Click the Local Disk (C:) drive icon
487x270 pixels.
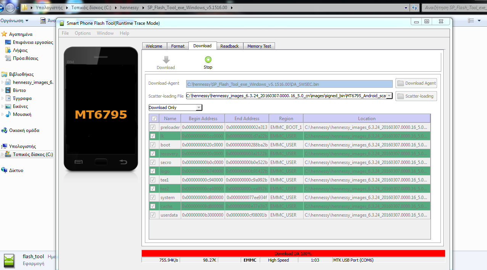8,154
